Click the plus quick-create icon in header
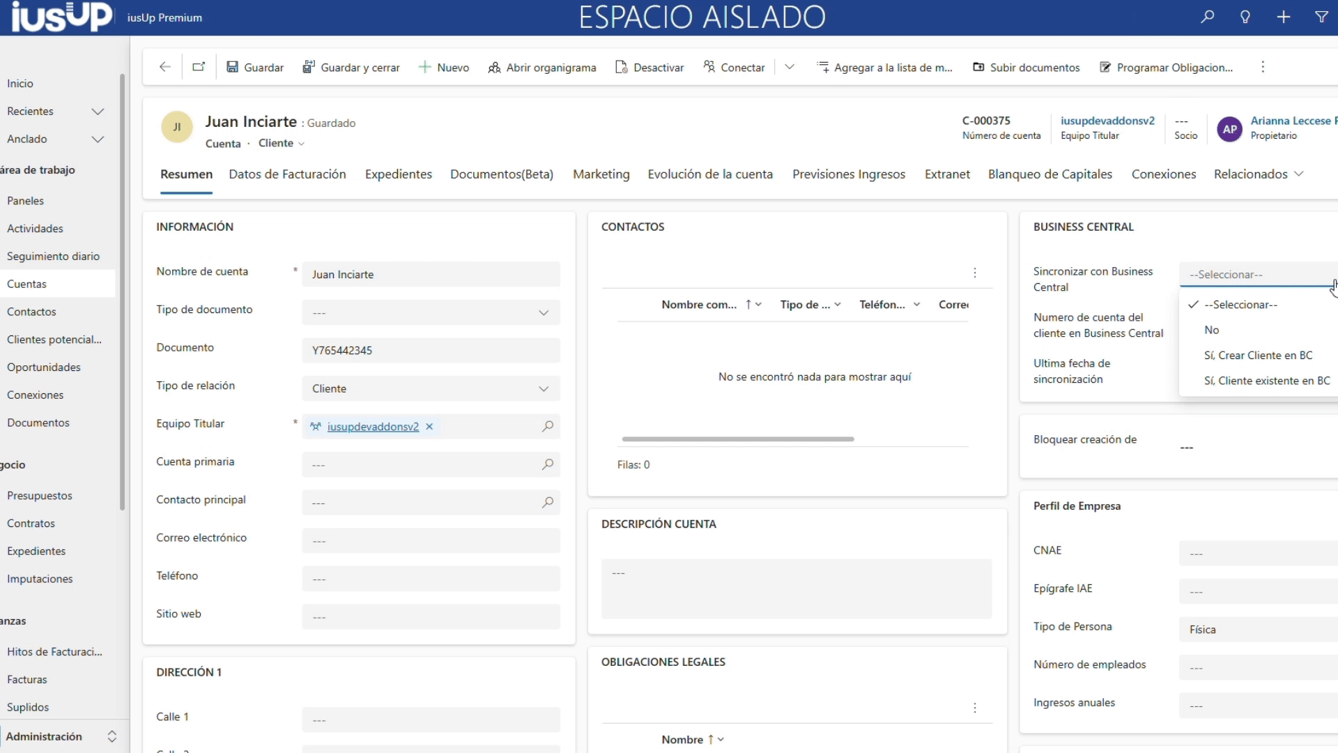Image resolution: width=1338 pixels, height=753 pixels. tap(1284, 17)
